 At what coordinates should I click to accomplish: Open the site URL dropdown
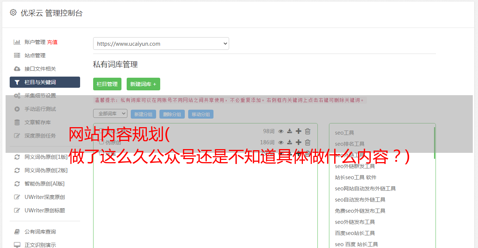(x=161, y=44)
